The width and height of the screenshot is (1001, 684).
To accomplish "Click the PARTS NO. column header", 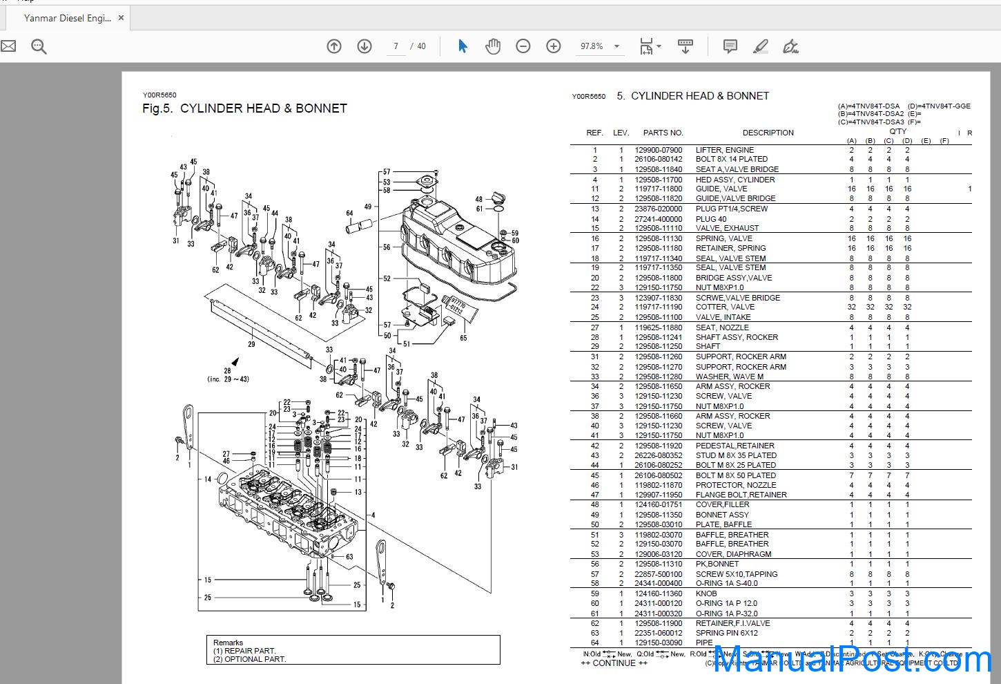I will [x=663, y=133].
